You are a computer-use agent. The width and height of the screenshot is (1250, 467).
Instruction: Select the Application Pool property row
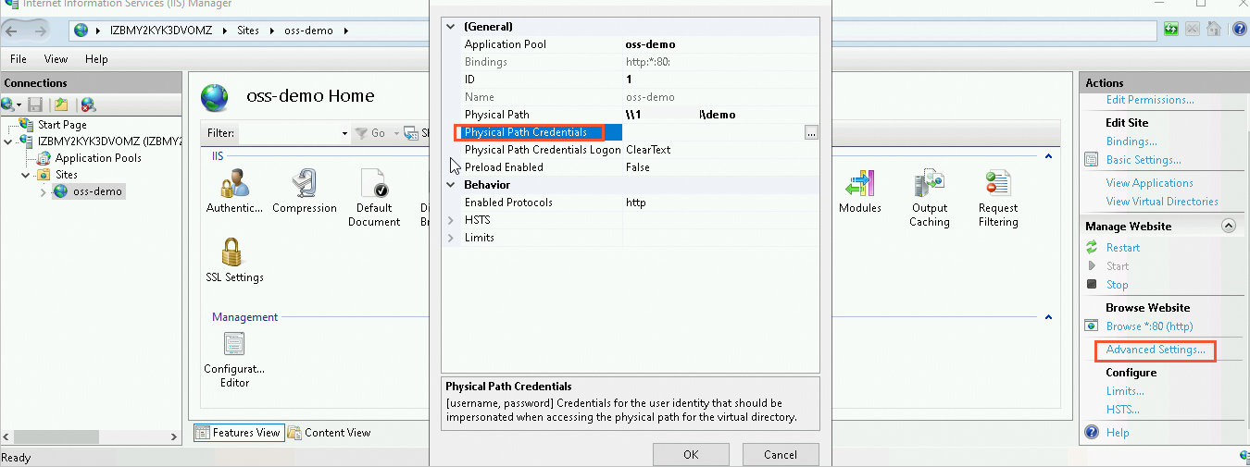pyautogui.click(x=631, y=44)
